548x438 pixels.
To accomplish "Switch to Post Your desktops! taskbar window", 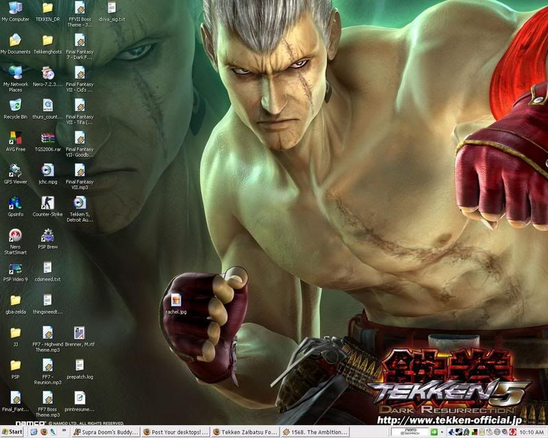I will point(176,432).
